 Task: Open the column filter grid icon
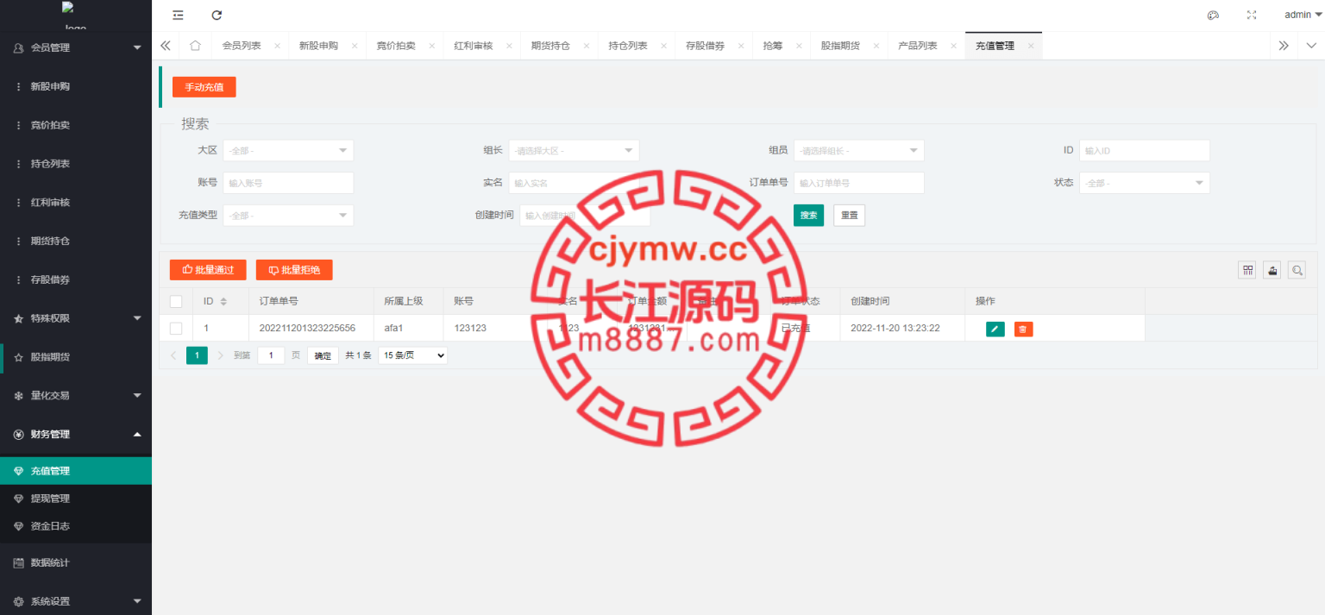point(1247,270)
